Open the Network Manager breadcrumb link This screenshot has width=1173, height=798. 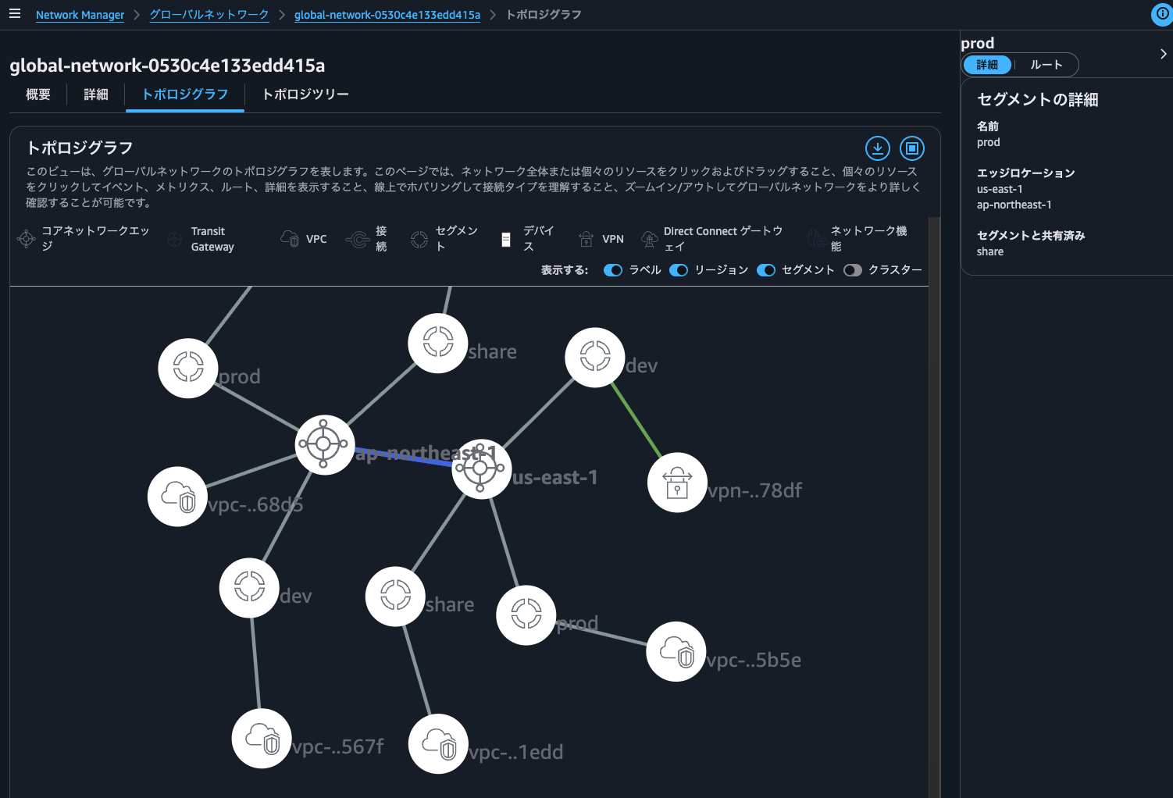click(80, 15)
